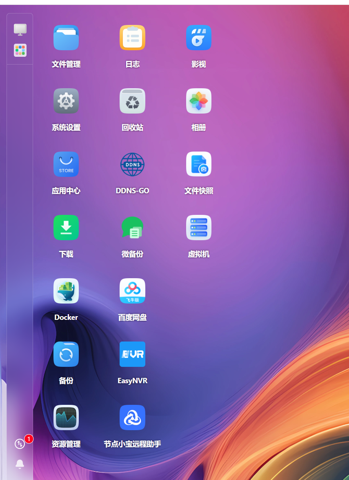Launch the 相册 photos app icon

[x=199, y=101]
